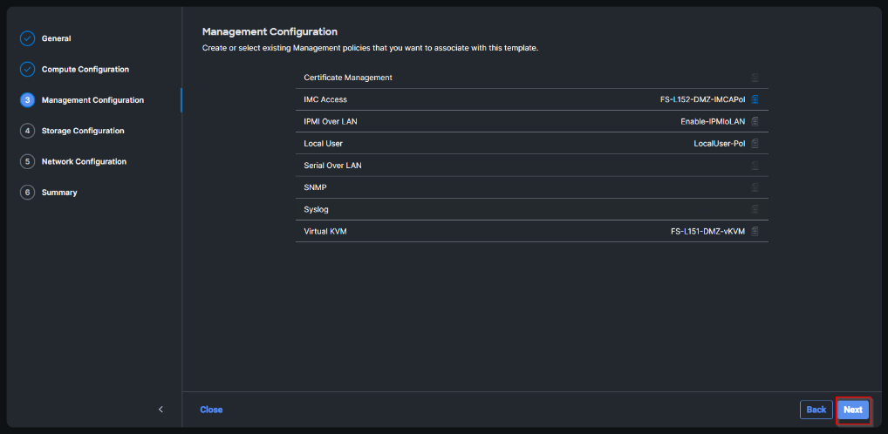Open the Summary step
This screenshot has width=888, height=434.
pos(58,192)
